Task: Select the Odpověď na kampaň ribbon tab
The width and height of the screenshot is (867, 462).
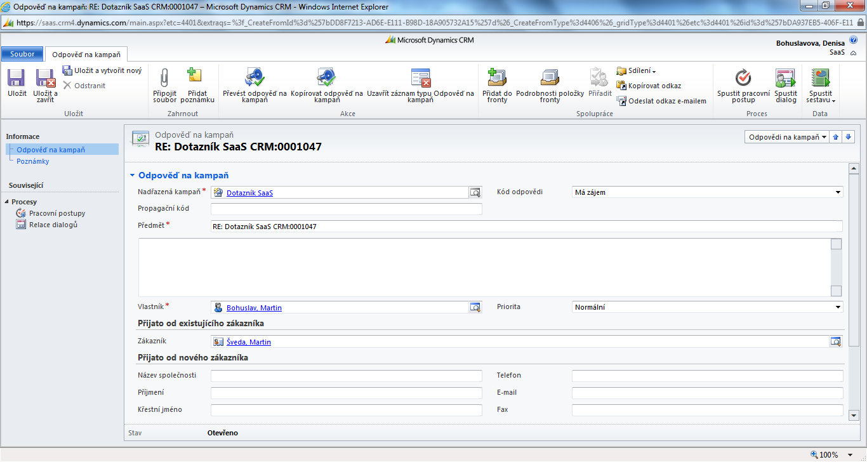Action: [86, 55]
